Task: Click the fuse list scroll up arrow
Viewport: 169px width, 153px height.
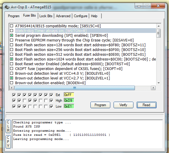Action: [159, 26]
